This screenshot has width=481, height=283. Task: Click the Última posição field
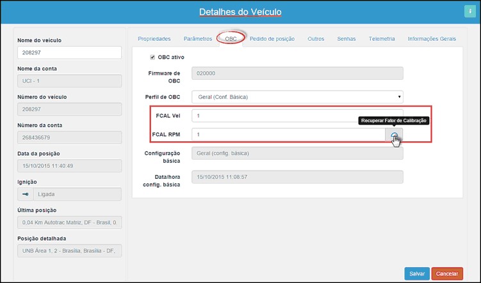69,222
